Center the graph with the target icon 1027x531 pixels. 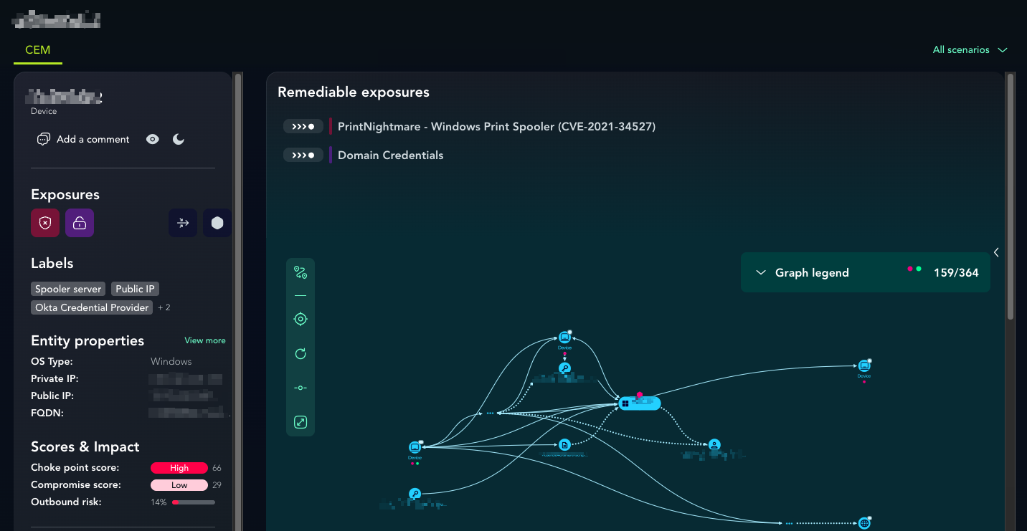[x=300, y=319]
